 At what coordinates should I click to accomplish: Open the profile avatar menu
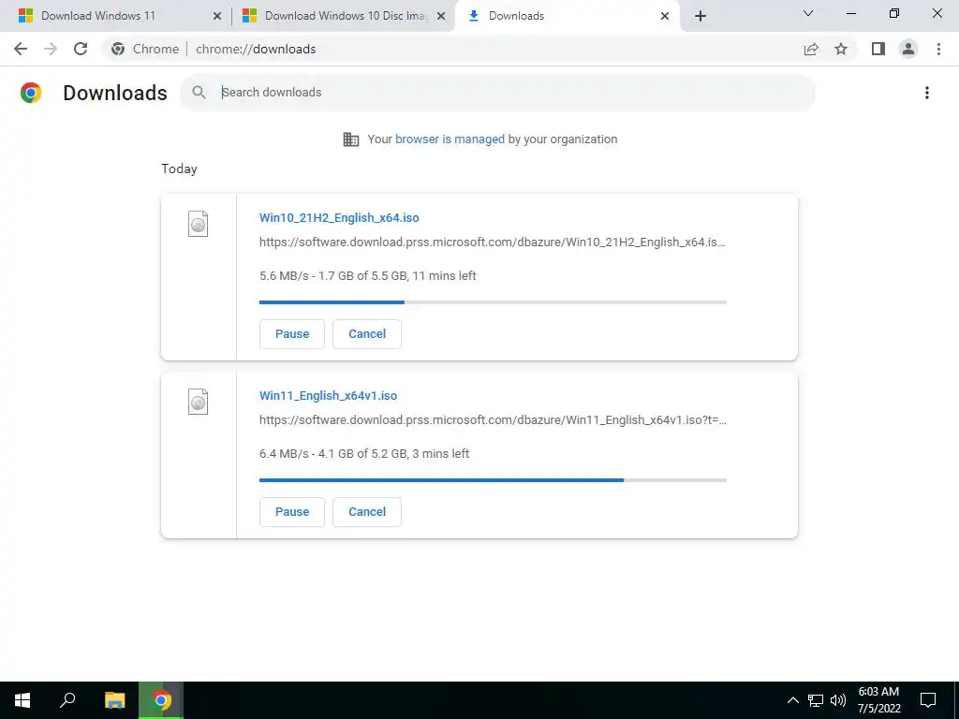coord(908,49)
